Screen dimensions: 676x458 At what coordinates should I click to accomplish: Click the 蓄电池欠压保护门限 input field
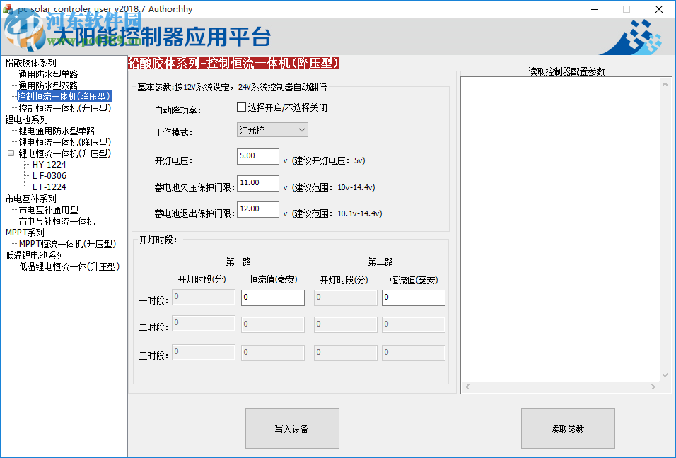click(258, 182)
